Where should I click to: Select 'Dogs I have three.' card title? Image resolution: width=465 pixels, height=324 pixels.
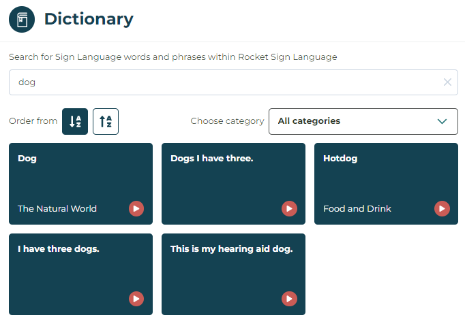coord(211,159)
